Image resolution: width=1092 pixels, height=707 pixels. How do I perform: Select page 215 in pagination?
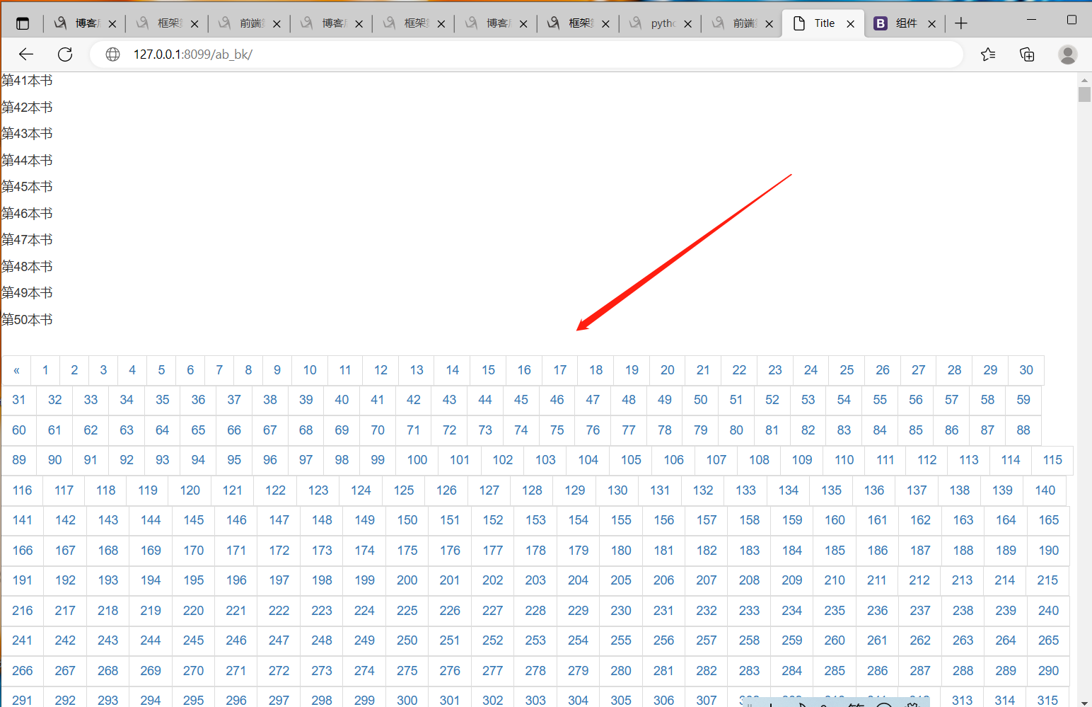1047,580
